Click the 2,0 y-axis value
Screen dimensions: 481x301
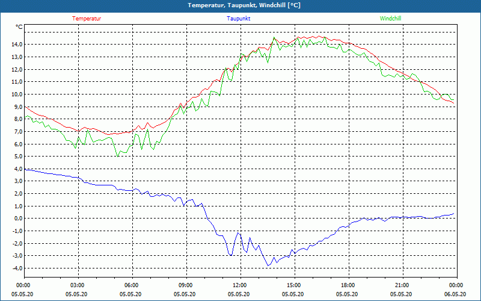coord(19,194)
